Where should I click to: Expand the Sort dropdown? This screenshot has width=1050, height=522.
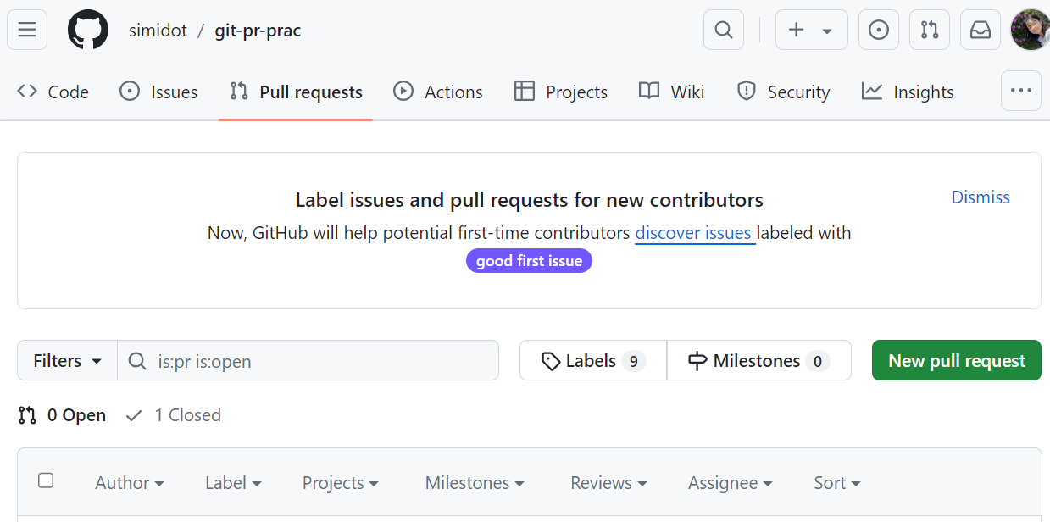[x=836, y=483]
